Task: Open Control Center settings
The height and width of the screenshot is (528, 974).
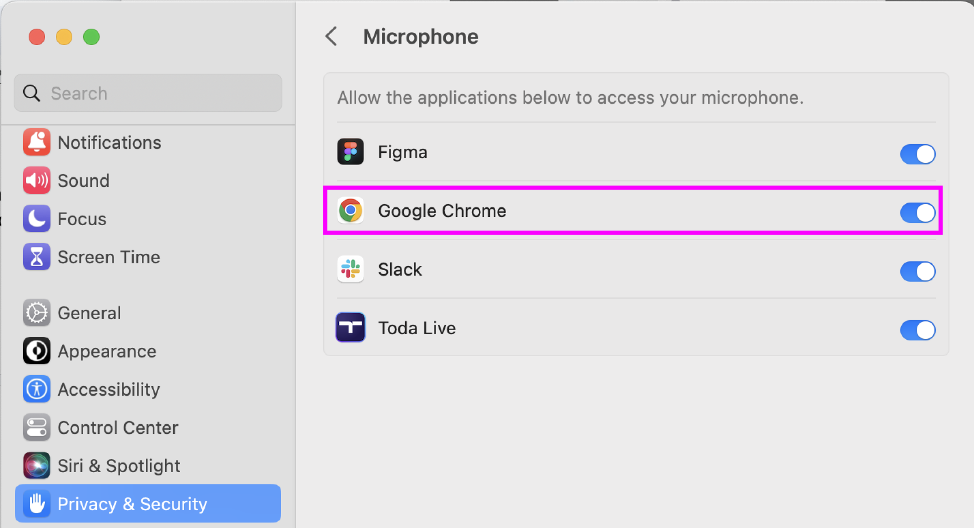Action: click(x=117, y=427)
